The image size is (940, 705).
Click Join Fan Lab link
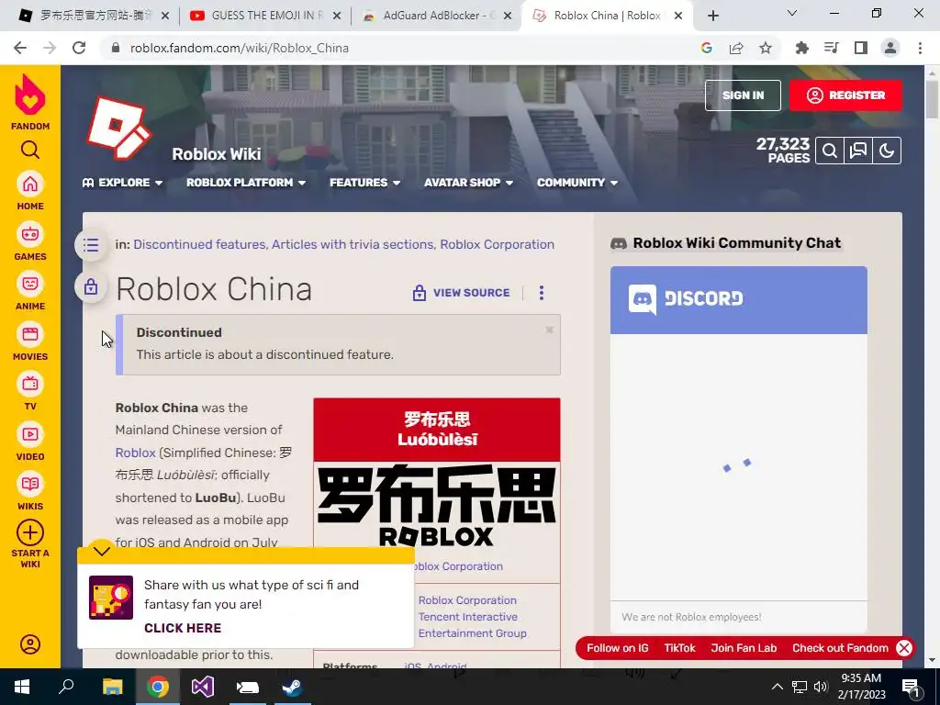[x=744, y=648]
